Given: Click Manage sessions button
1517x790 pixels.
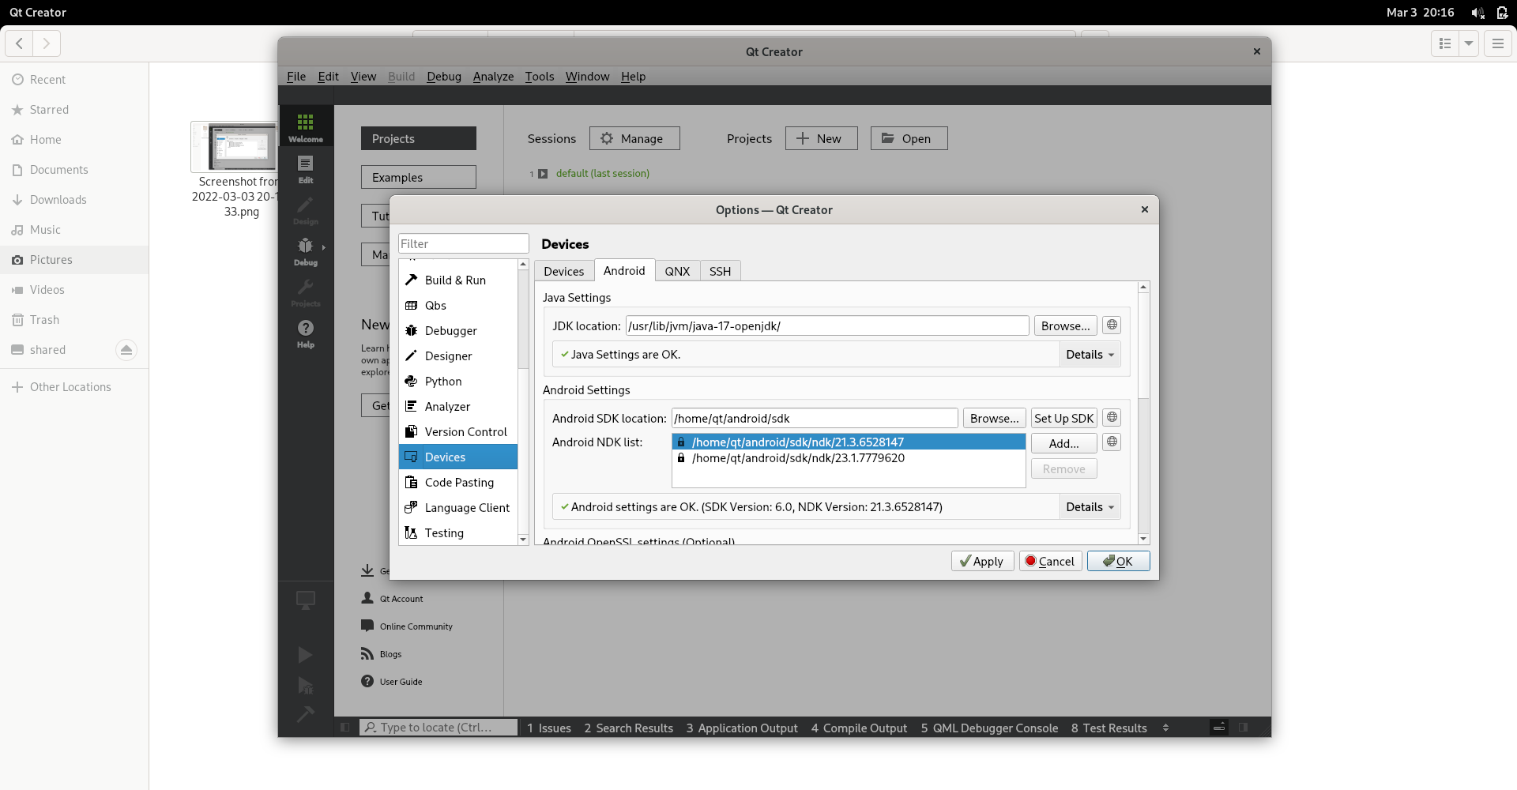Looking at the screenshot, I should pyautogui.click(x=634, y=138).
